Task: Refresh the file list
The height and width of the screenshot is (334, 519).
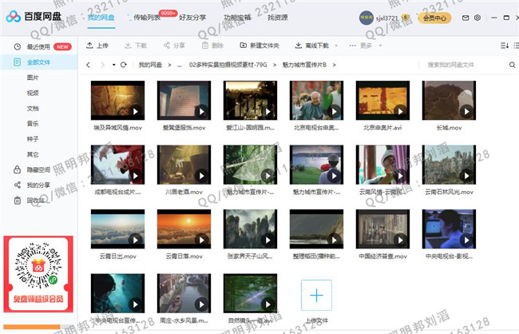Action: click(124, 65)
